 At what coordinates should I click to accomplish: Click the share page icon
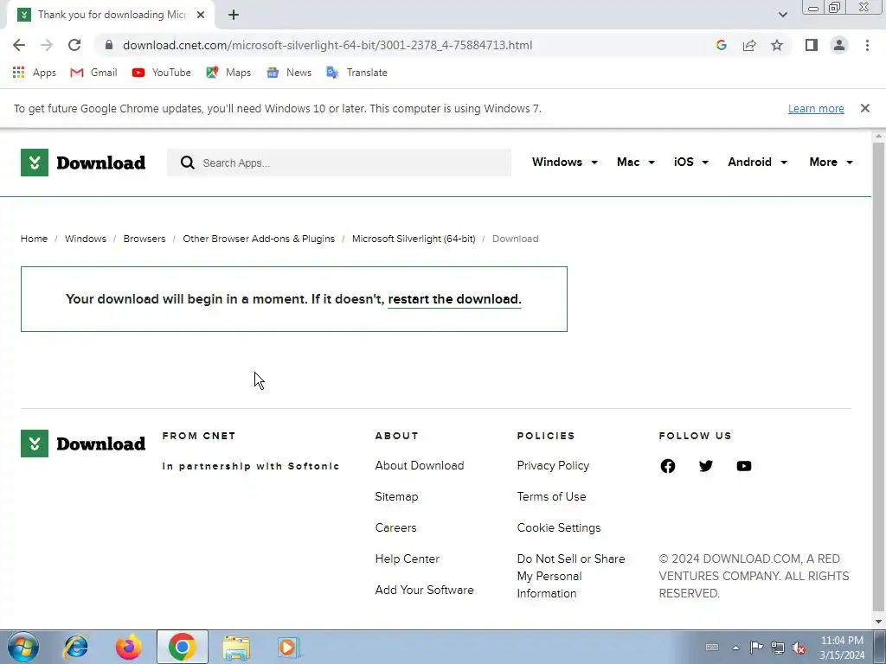coord(749,45)
